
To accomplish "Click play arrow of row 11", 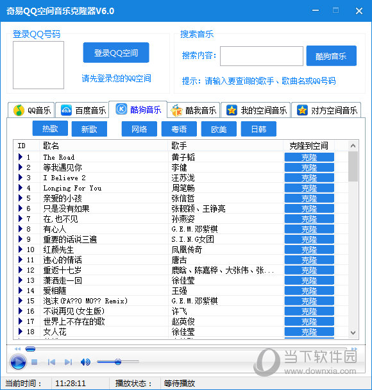I will click(x=21, y=260).
